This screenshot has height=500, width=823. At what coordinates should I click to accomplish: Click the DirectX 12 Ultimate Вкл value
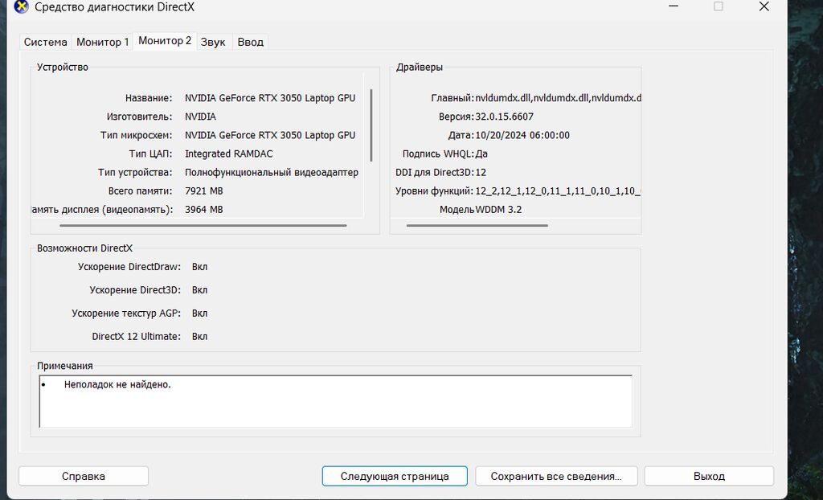pos(199,337)
